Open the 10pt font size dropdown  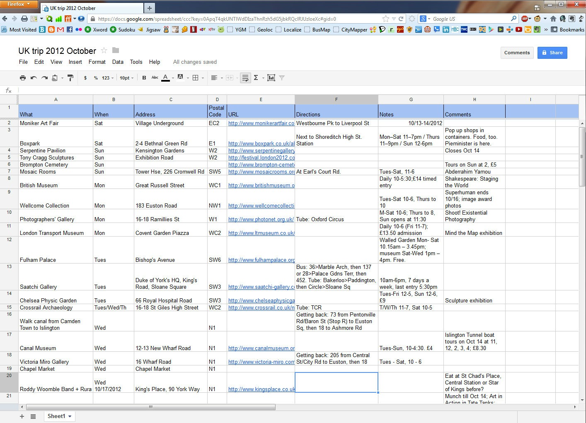(x=126, y=78)
